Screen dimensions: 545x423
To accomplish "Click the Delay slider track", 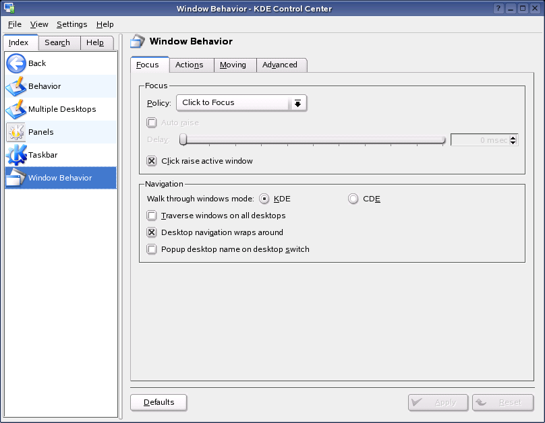I will [312, 140].
